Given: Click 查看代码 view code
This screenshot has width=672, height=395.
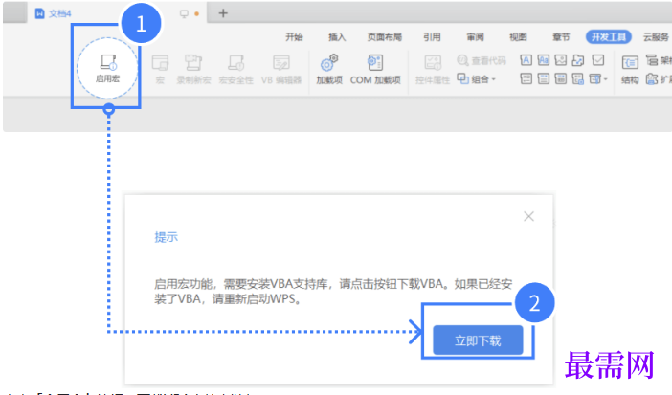Looking at the screenshot, I should point(482,60).
